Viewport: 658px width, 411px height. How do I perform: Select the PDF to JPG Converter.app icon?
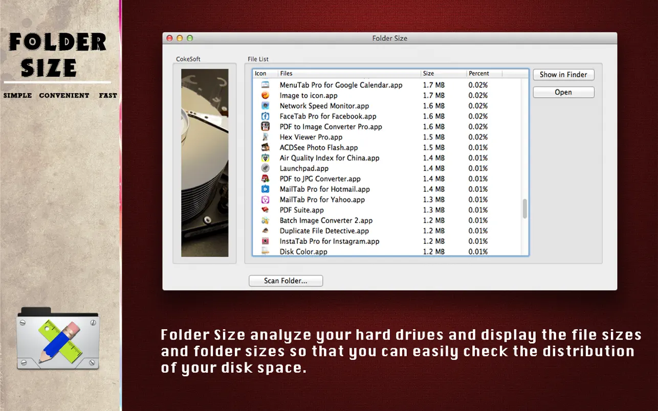266,178
